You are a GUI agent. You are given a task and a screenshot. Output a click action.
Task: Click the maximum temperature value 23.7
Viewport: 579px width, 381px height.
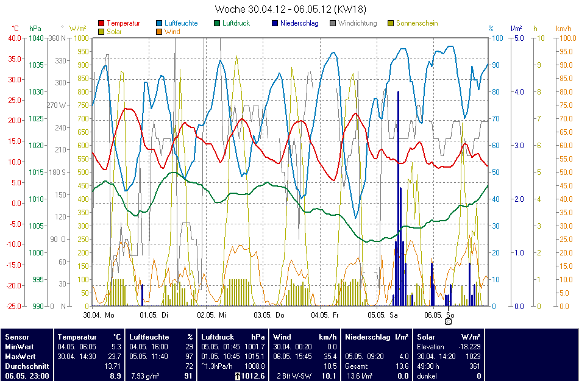pyautogui.click(x=116, y=357)
